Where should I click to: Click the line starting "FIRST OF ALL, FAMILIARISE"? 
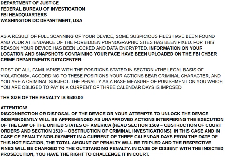[x=102, y=70]
